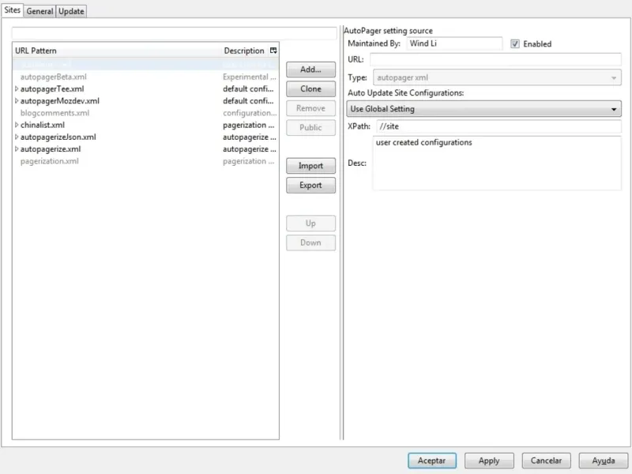632x474 pixels.
Task: Click the Description column header
Action: pos(245,51)
